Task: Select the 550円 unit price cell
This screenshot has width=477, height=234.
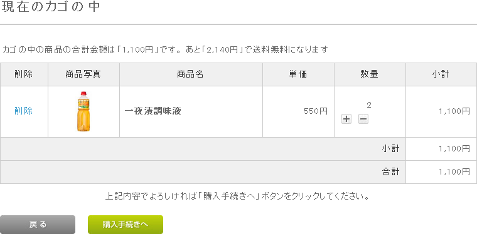Action: (x=298, y=111)
